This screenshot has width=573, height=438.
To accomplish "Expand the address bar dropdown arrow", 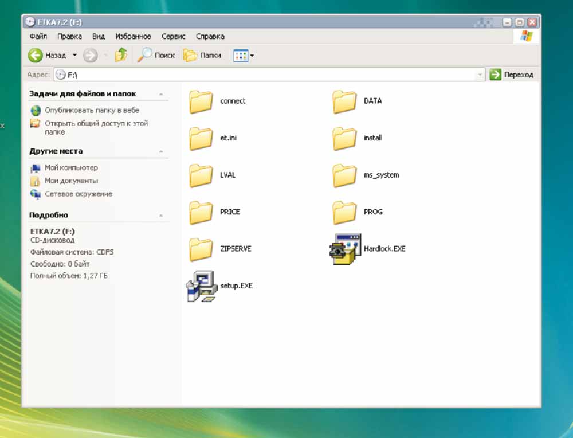I will [x=480, y=75].
